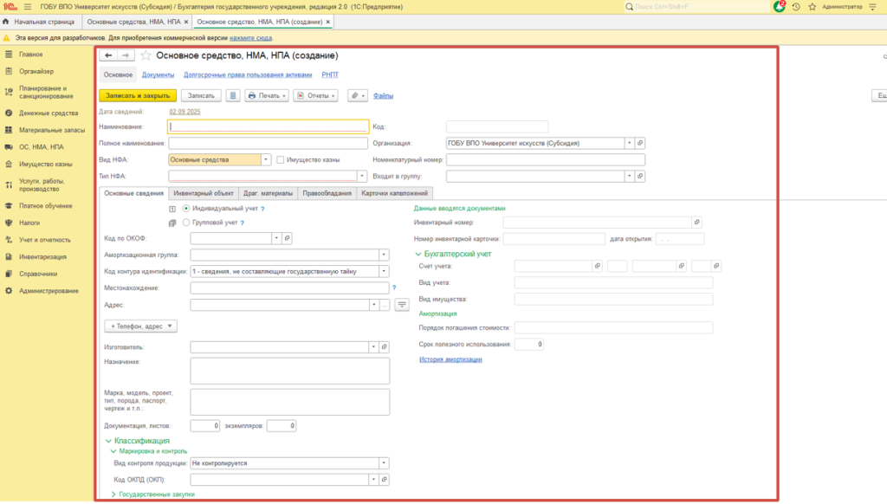The image size is (887, 504).
Task: Expand the Амортизационная группа dropdown
Action: coord(384,255)
